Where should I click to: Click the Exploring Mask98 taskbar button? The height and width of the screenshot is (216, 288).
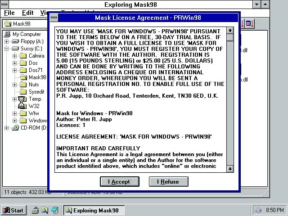click(94, 210)
